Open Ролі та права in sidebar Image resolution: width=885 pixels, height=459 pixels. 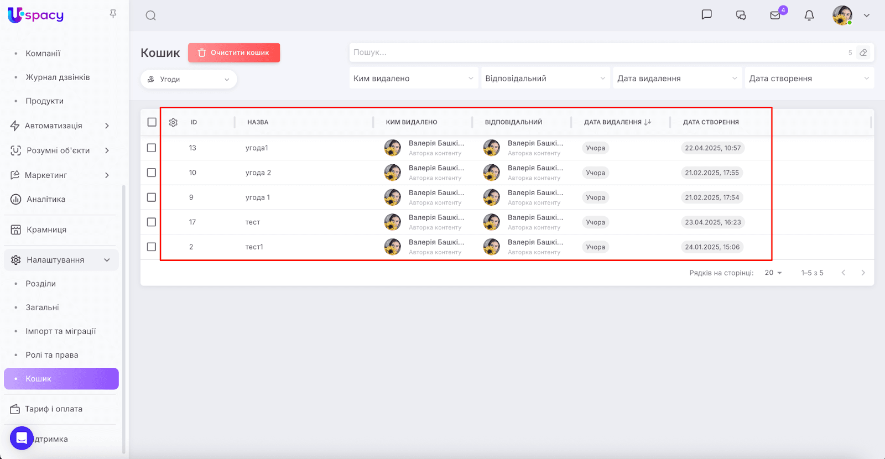(52, 355)
